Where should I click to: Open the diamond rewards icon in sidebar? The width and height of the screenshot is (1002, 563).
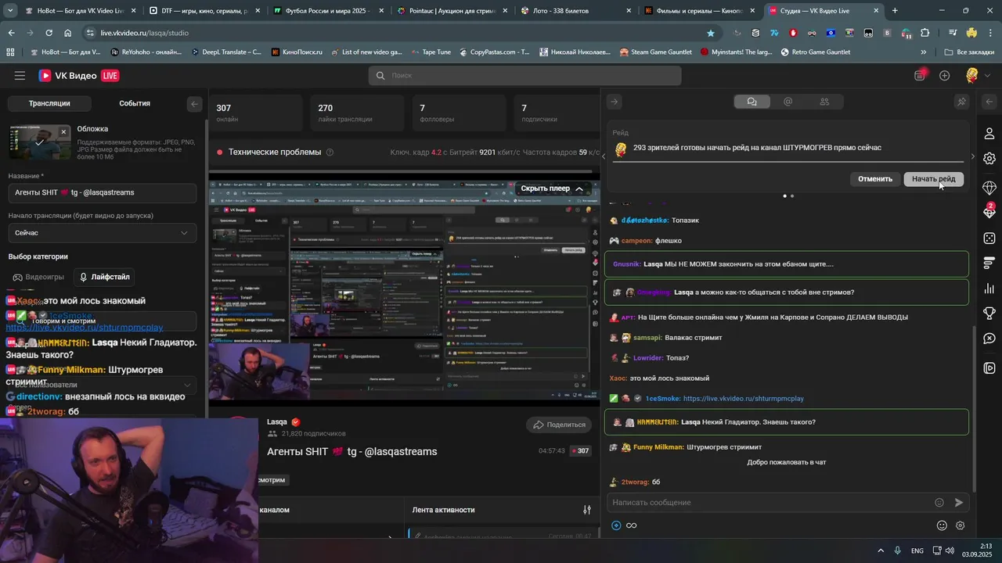click(989, 188)
